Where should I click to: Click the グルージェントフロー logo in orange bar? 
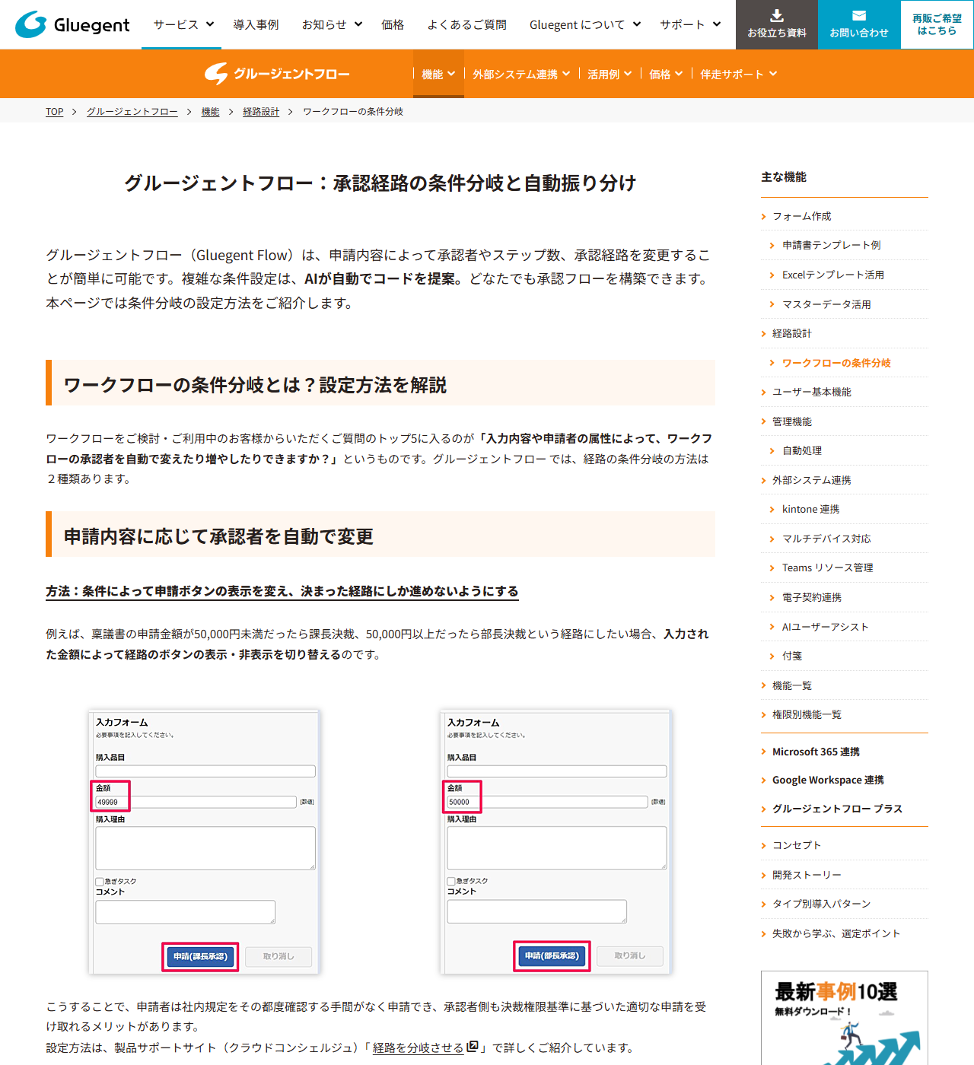tap(277, 74)
